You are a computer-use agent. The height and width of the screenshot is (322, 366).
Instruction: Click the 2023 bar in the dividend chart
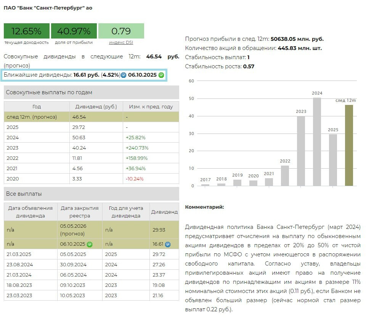click(301, 151)
